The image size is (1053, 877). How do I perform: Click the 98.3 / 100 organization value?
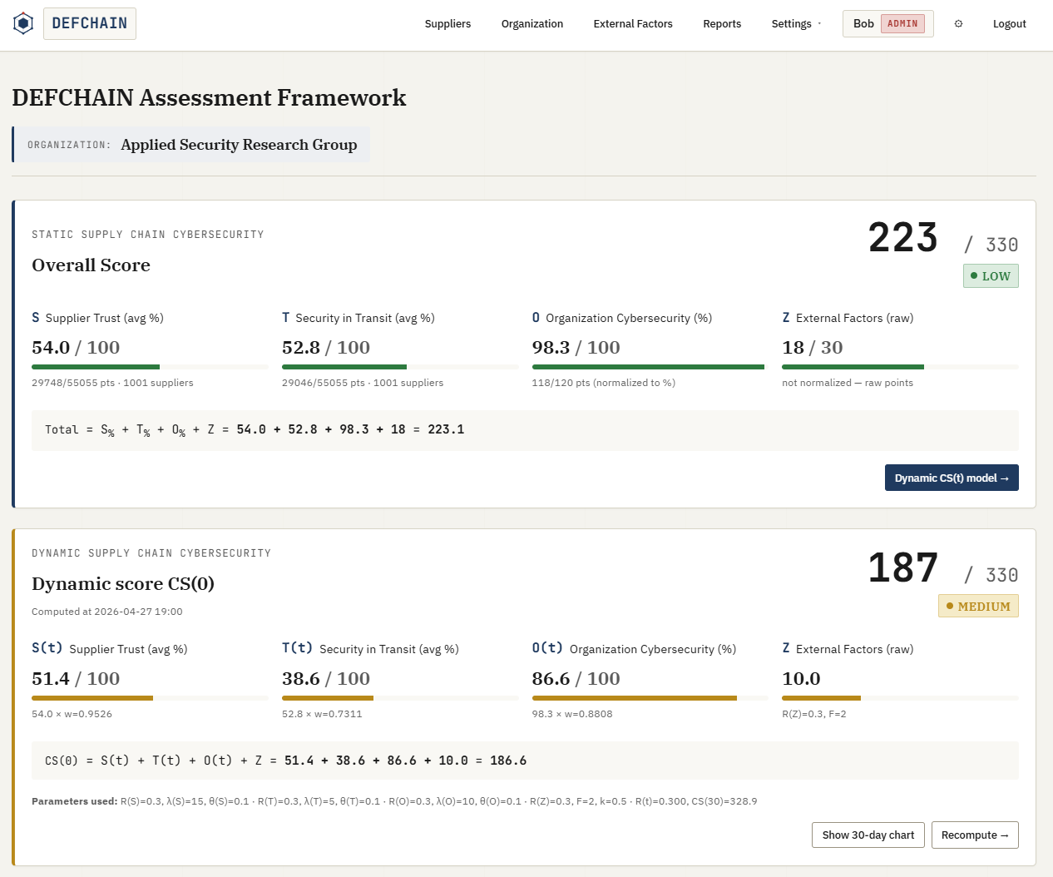(576, 348)
